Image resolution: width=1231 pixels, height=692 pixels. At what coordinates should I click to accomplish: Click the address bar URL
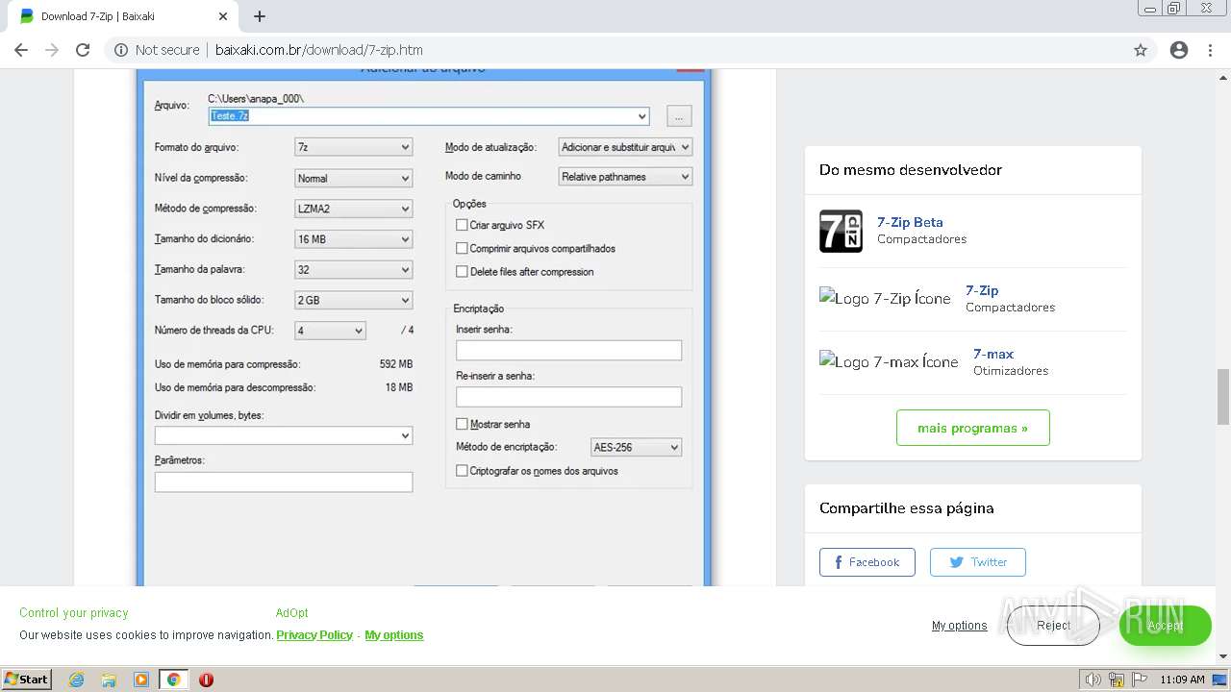coord(319,50)
